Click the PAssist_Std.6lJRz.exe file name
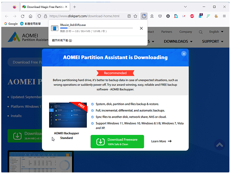Image resolution: width=231 pixels, height=174 pixels. tap(73, 25)
